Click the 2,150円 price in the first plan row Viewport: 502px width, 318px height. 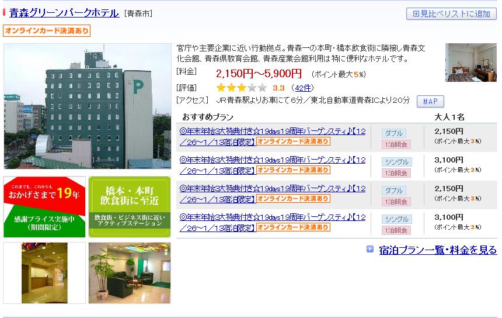click(x=449, y=131)
